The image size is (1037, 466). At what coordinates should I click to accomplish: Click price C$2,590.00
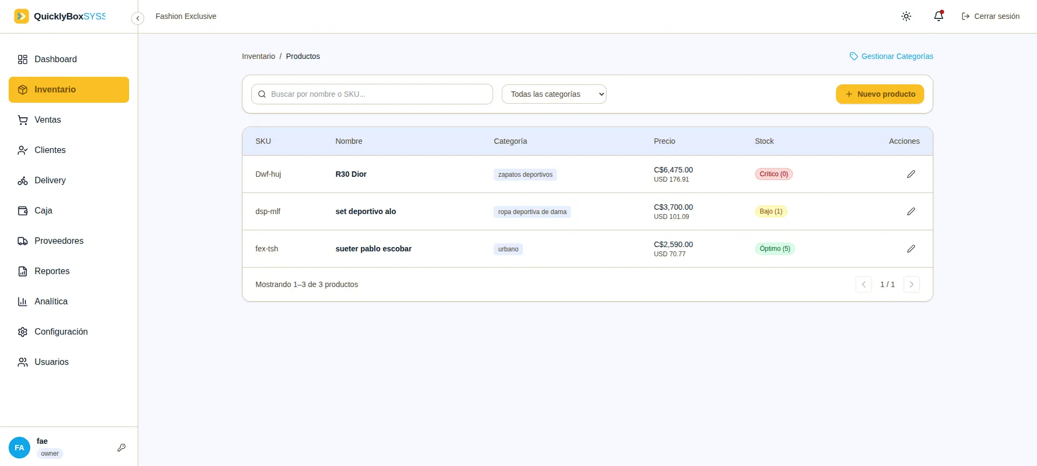[x=674, y=244]
